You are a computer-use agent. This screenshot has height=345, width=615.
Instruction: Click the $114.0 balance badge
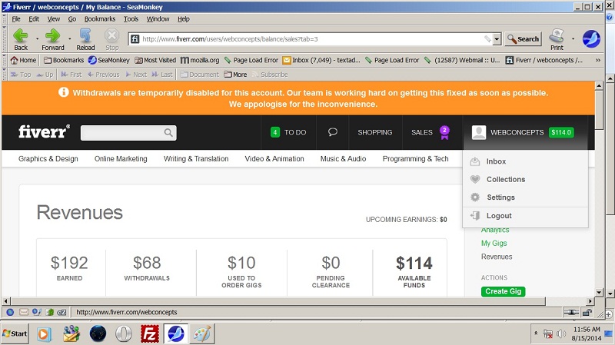coord(561,132)
